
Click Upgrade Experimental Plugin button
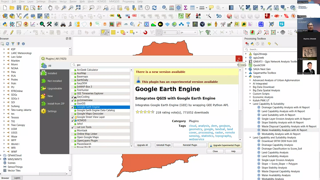(x=225, y=145)
